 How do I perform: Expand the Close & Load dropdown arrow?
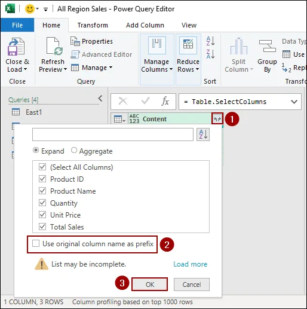[x=25, y=69]
